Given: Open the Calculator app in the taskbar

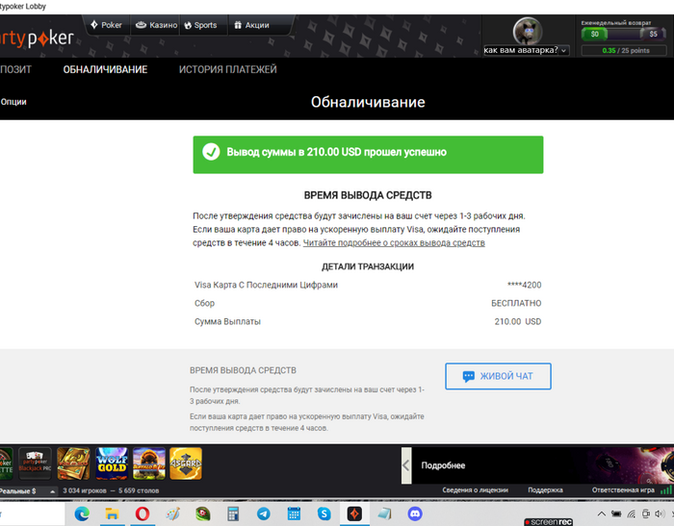Looking at the screenshot, I should (x=233, y=513).
